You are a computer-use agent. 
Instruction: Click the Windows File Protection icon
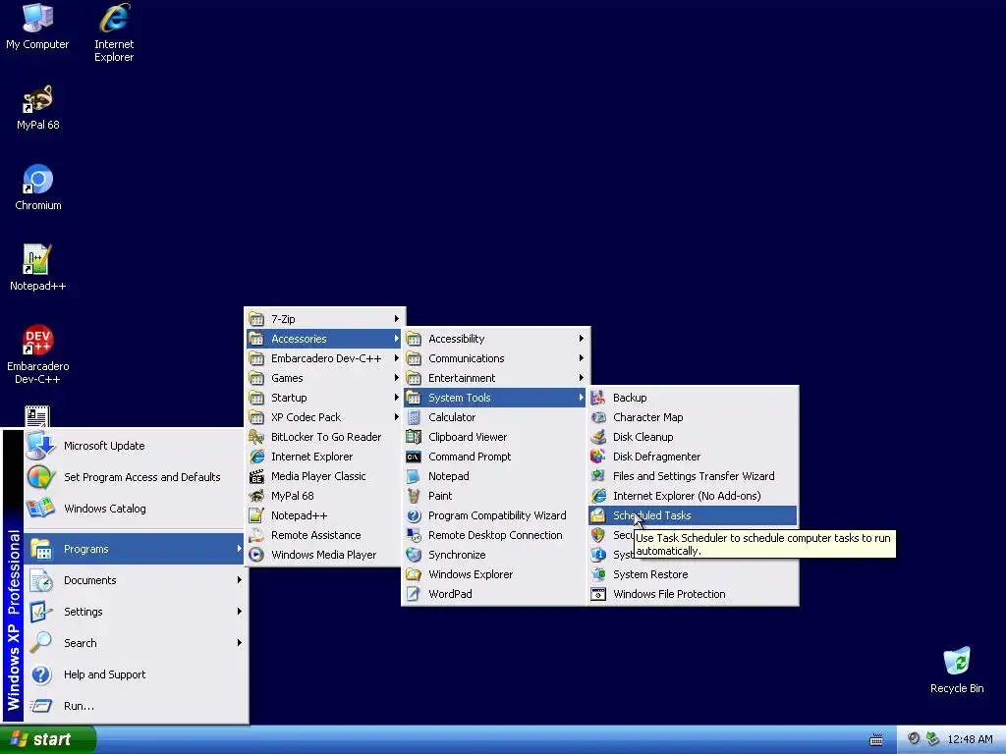(x=598, y=594)
